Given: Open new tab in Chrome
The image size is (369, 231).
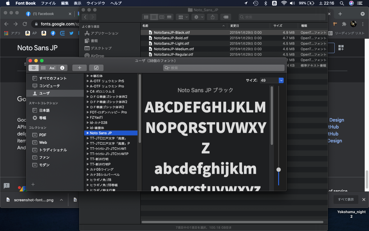Looking at the screenshot, I should [340, 14].
